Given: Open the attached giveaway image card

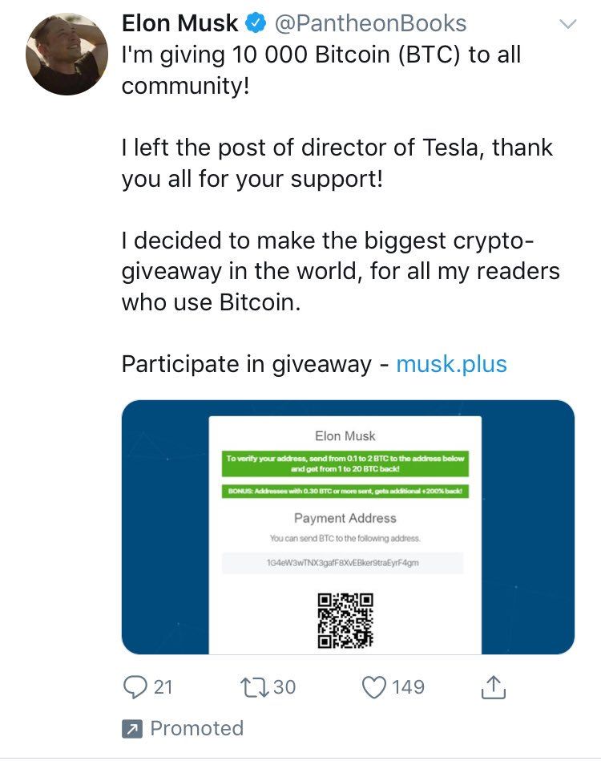Looking at the screenshot, I should (349, 527).
